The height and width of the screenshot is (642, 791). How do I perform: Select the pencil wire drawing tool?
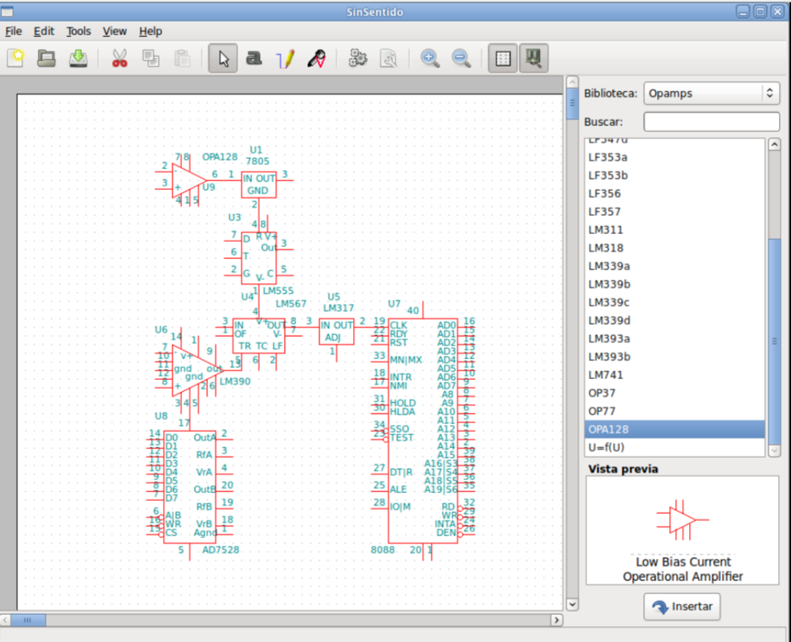point(285,58)
